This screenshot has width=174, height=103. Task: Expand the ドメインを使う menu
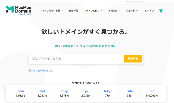94,11
